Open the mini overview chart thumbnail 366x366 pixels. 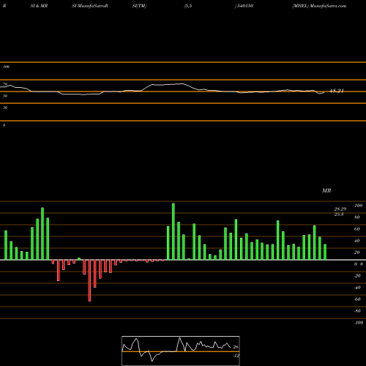click(x=181, y=351)
